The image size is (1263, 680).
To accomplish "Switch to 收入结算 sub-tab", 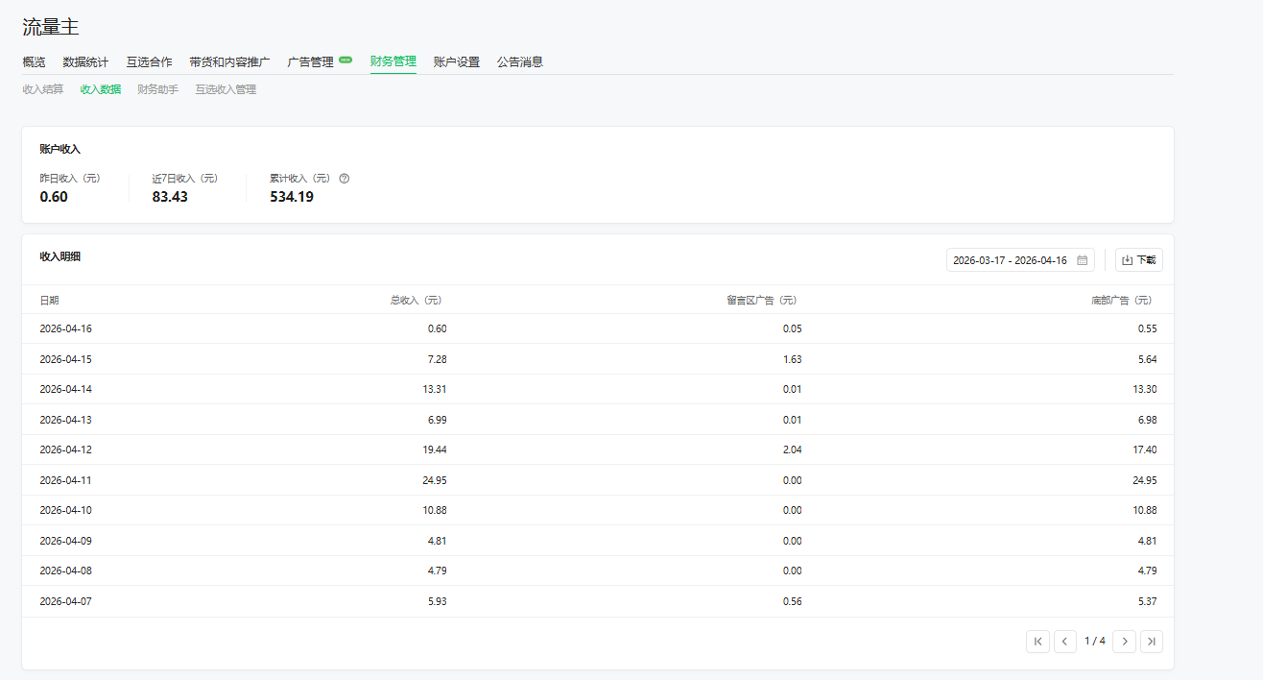I will tap(43, 89).
